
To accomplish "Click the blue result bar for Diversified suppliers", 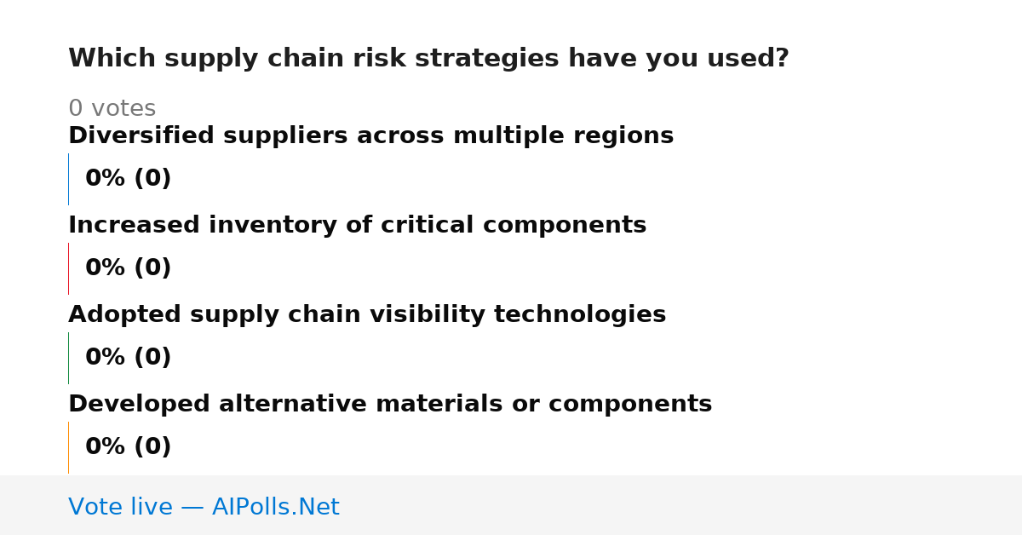I will 68,179.
